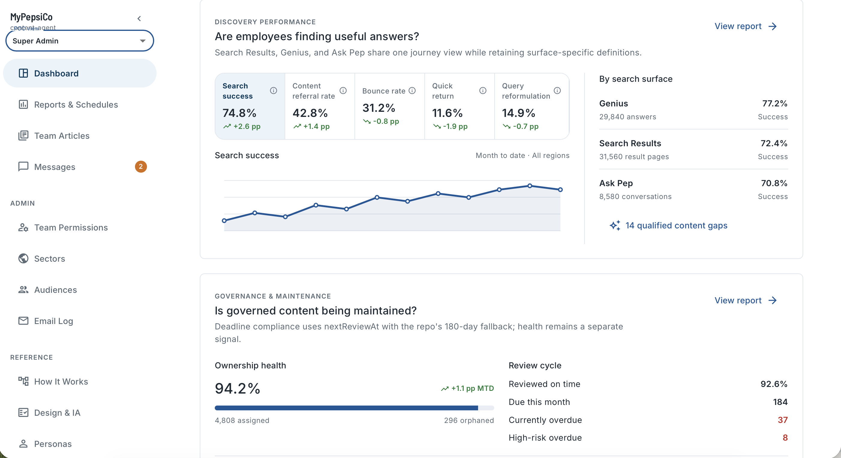Viewport: 841px width, 458px height.
Task: Select the Query reformulation metric tab
Action: pyautogui.click(x=531, y=106)
